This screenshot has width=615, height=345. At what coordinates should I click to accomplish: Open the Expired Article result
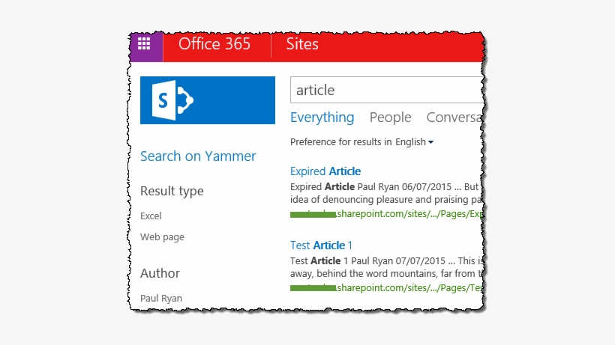[325, 171]
